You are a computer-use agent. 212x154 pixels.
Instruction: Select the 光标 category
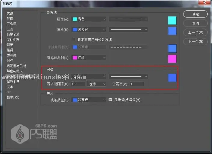[10, 60]
